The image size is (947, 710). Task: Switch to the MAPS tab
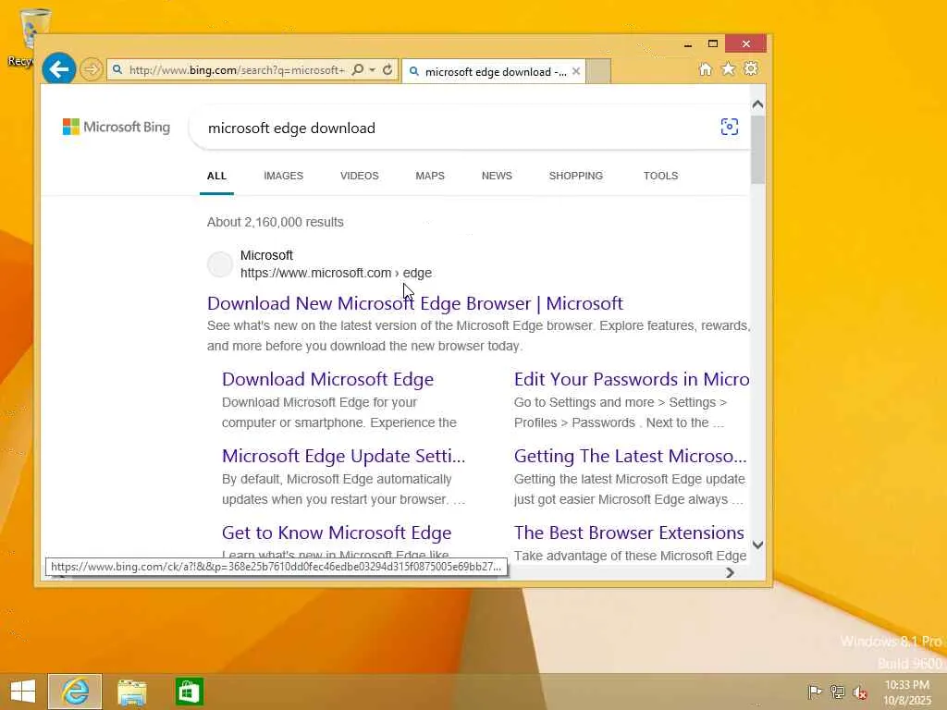click(430, 176)
